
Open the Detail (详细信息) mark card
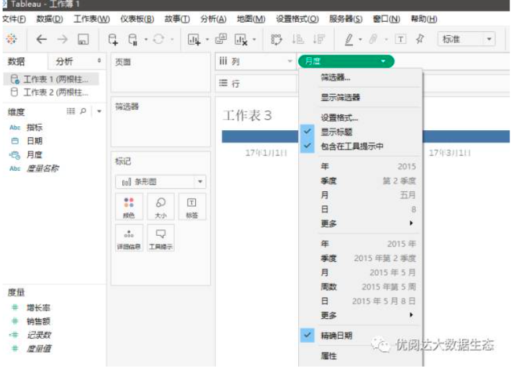129,238
